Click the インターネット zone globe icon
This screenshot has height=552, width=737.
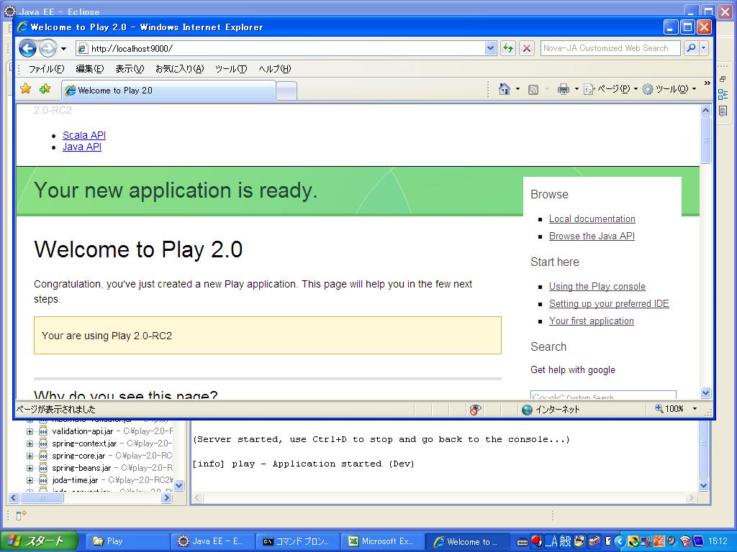527,410
